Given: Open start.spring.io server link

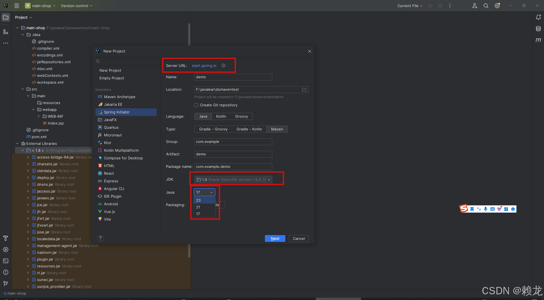Looking at the screenshot, I should [204, 66].
